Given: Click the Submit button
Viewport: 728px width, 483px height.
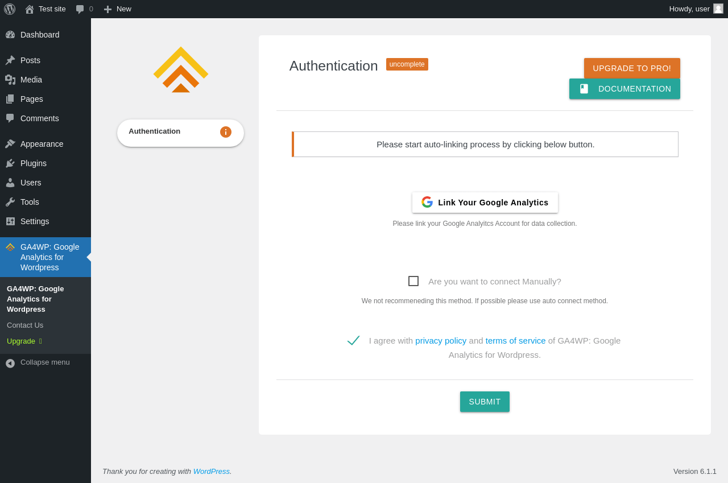Looking at the screenshot, I should (x=485, y=402).
